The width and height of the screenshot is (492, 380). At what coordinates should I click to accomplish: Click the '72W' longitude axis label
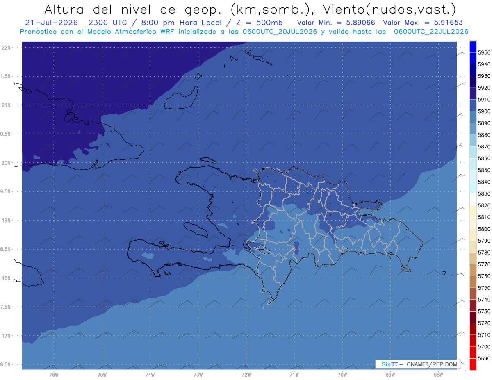click(x=246, y=375)
